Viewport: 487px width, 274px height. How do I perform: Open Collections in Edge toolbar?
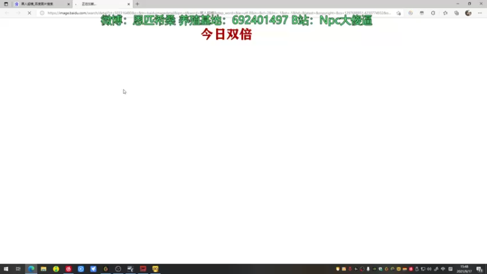457,13
